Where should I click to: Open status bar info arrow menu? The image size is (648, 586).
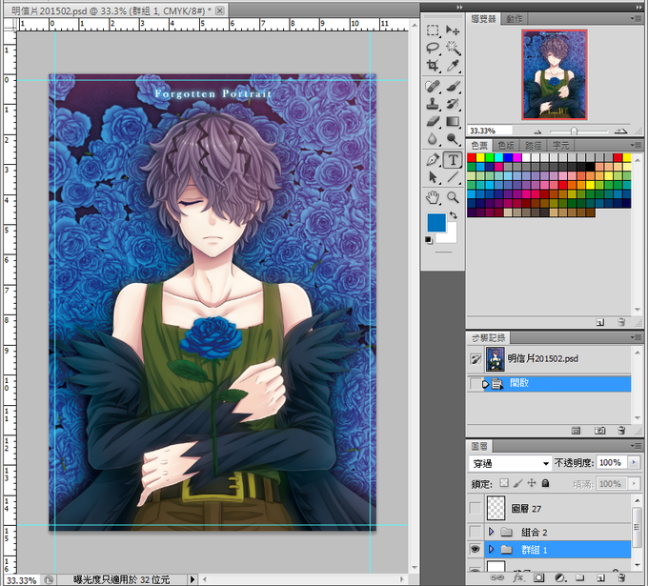[192, 579]
